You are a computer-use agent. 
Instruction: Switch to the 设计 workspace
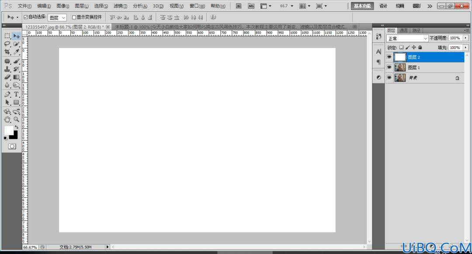click(x=383, y=6)
